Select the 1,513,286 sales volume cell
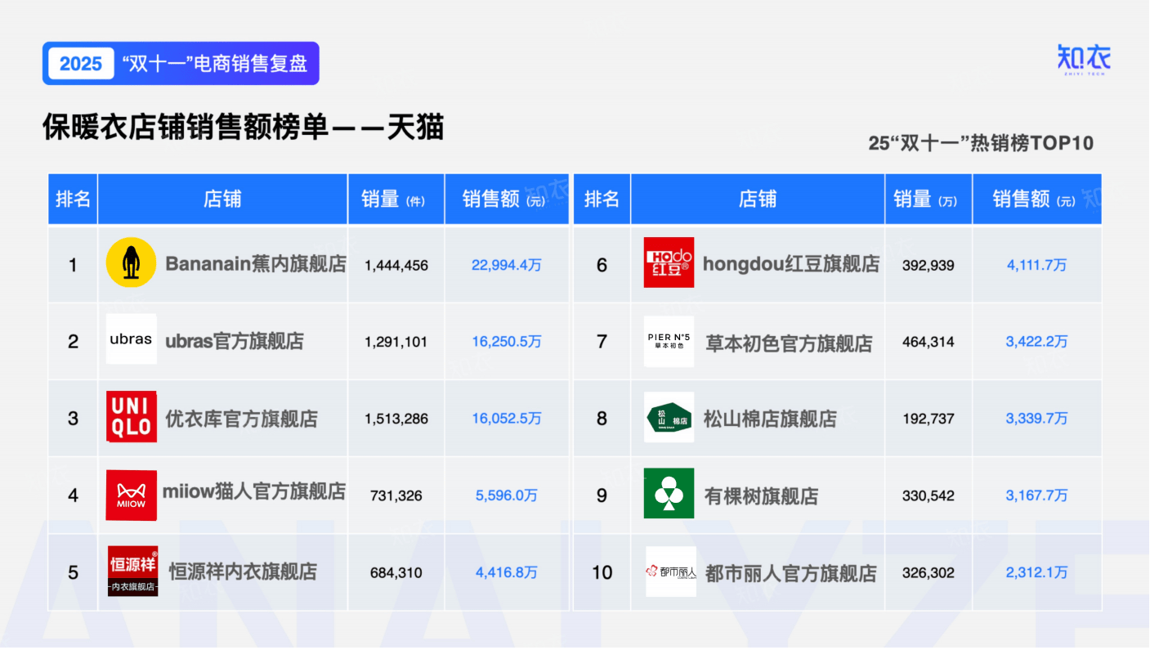Screen dimensions: 1150x650 396,419
